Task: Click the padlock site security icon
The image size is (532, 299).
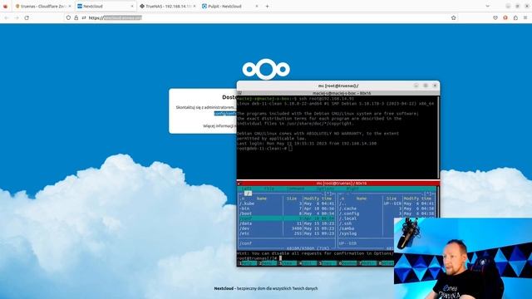Action: point(76,17)
